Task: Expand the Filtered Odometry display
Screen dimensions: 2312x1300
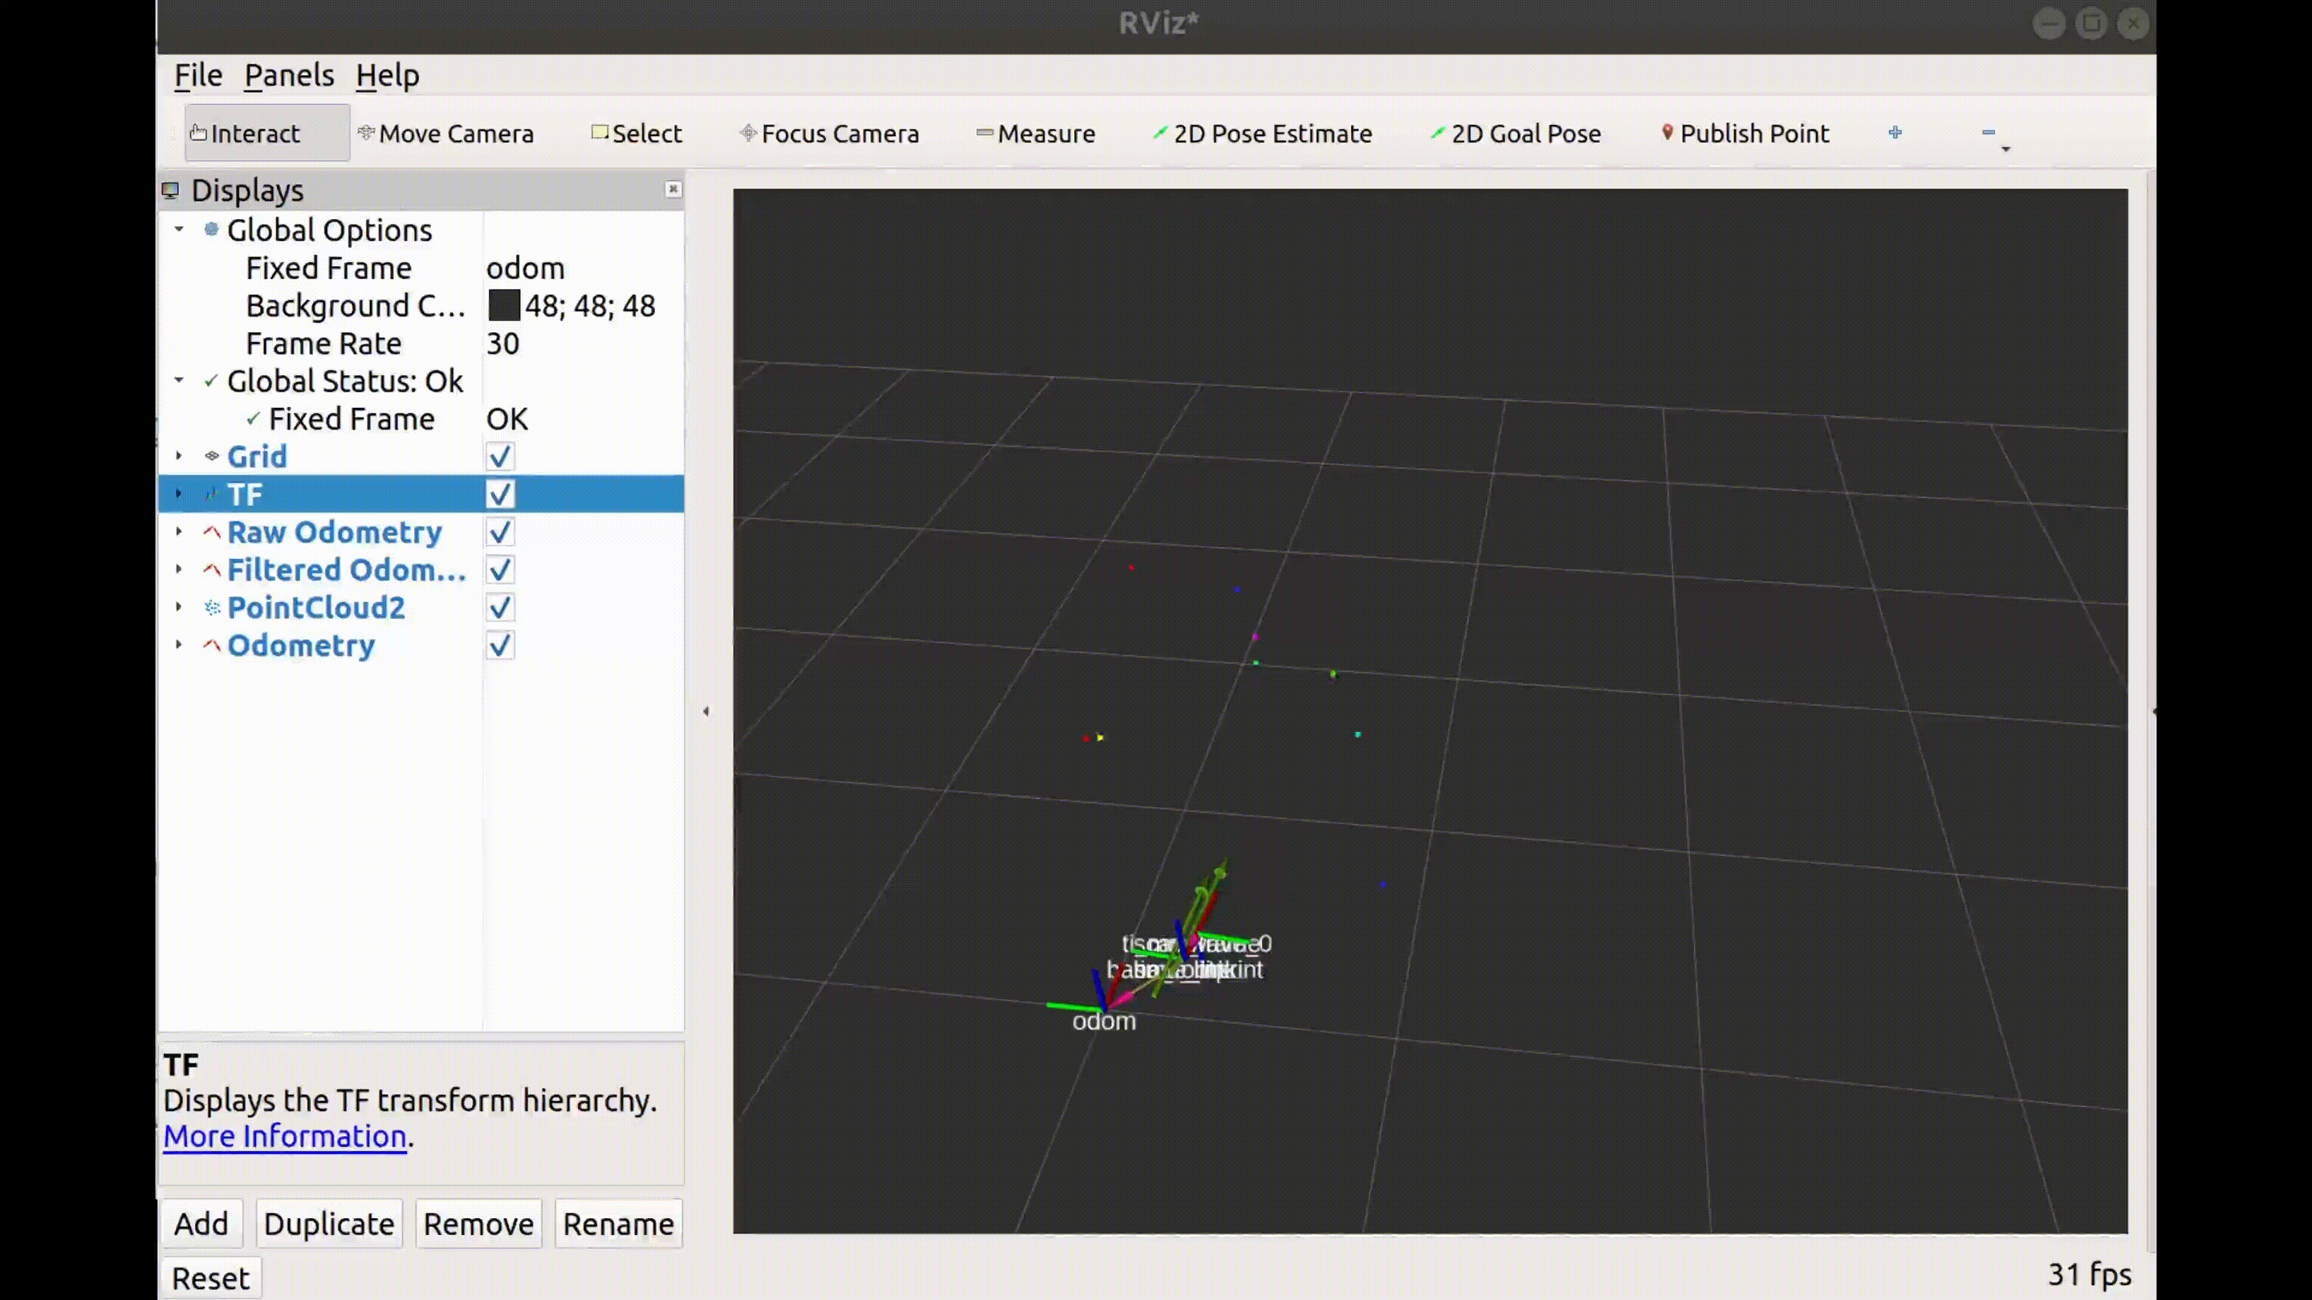Action: (179, 570)
